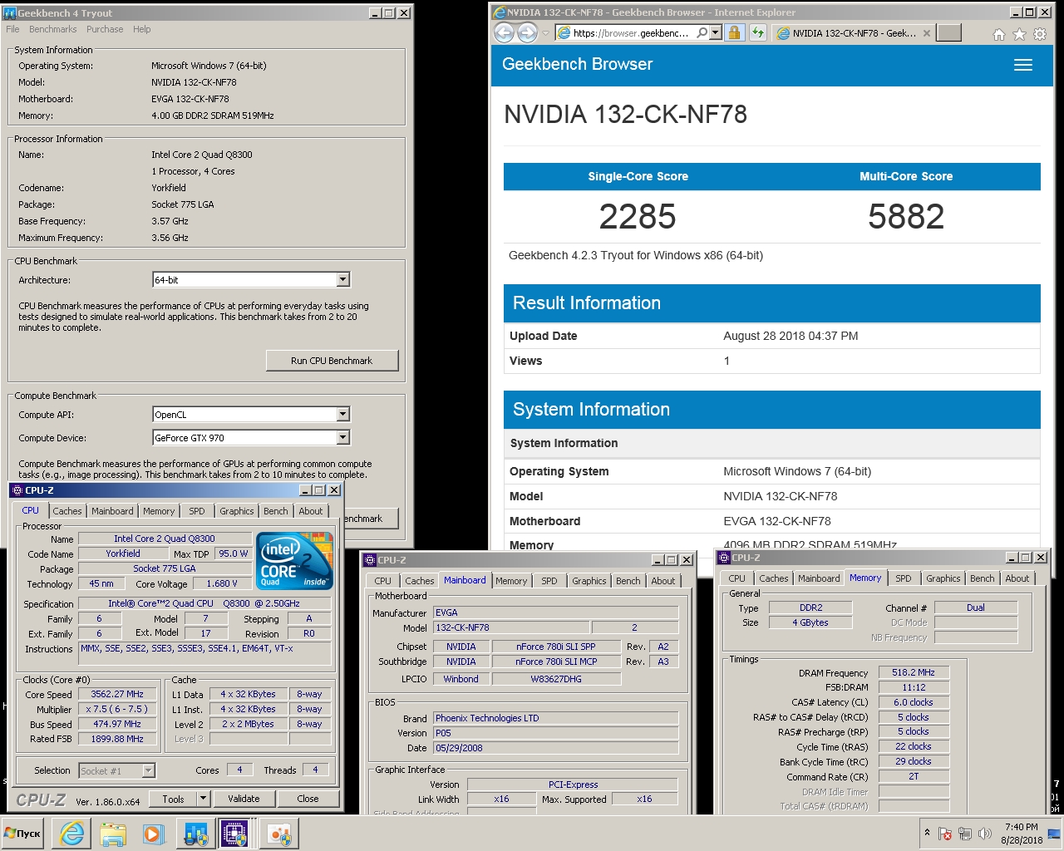Click upload date August 28 2018 04:37 PM
This screenshot has height=851, width=1064.
pos(791,336)
